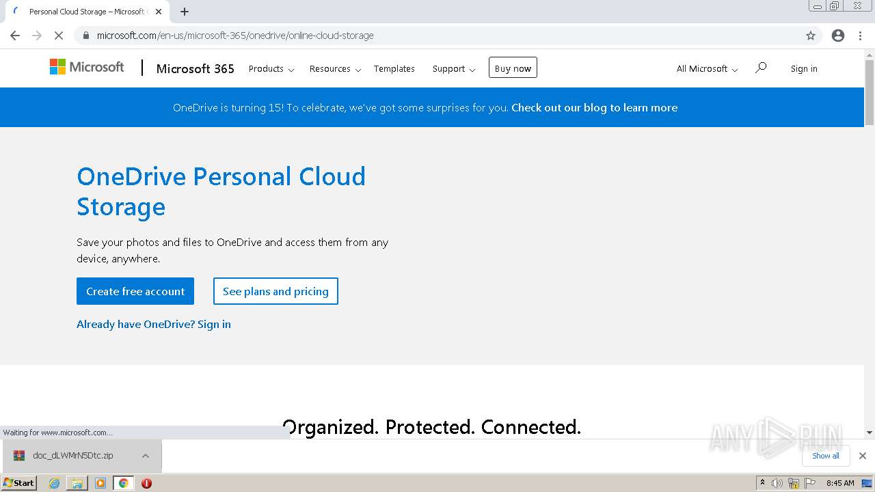Open a new tab with plus icon
875x492 pixels.
(x=185, y=12)
